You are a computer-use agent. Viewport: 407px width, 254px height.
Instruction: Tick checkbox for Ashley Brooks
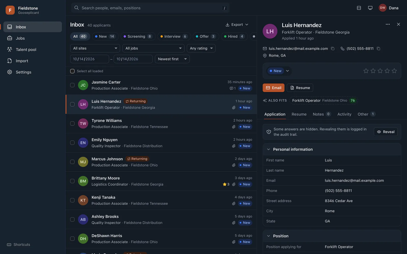click(x=72, y=219)
